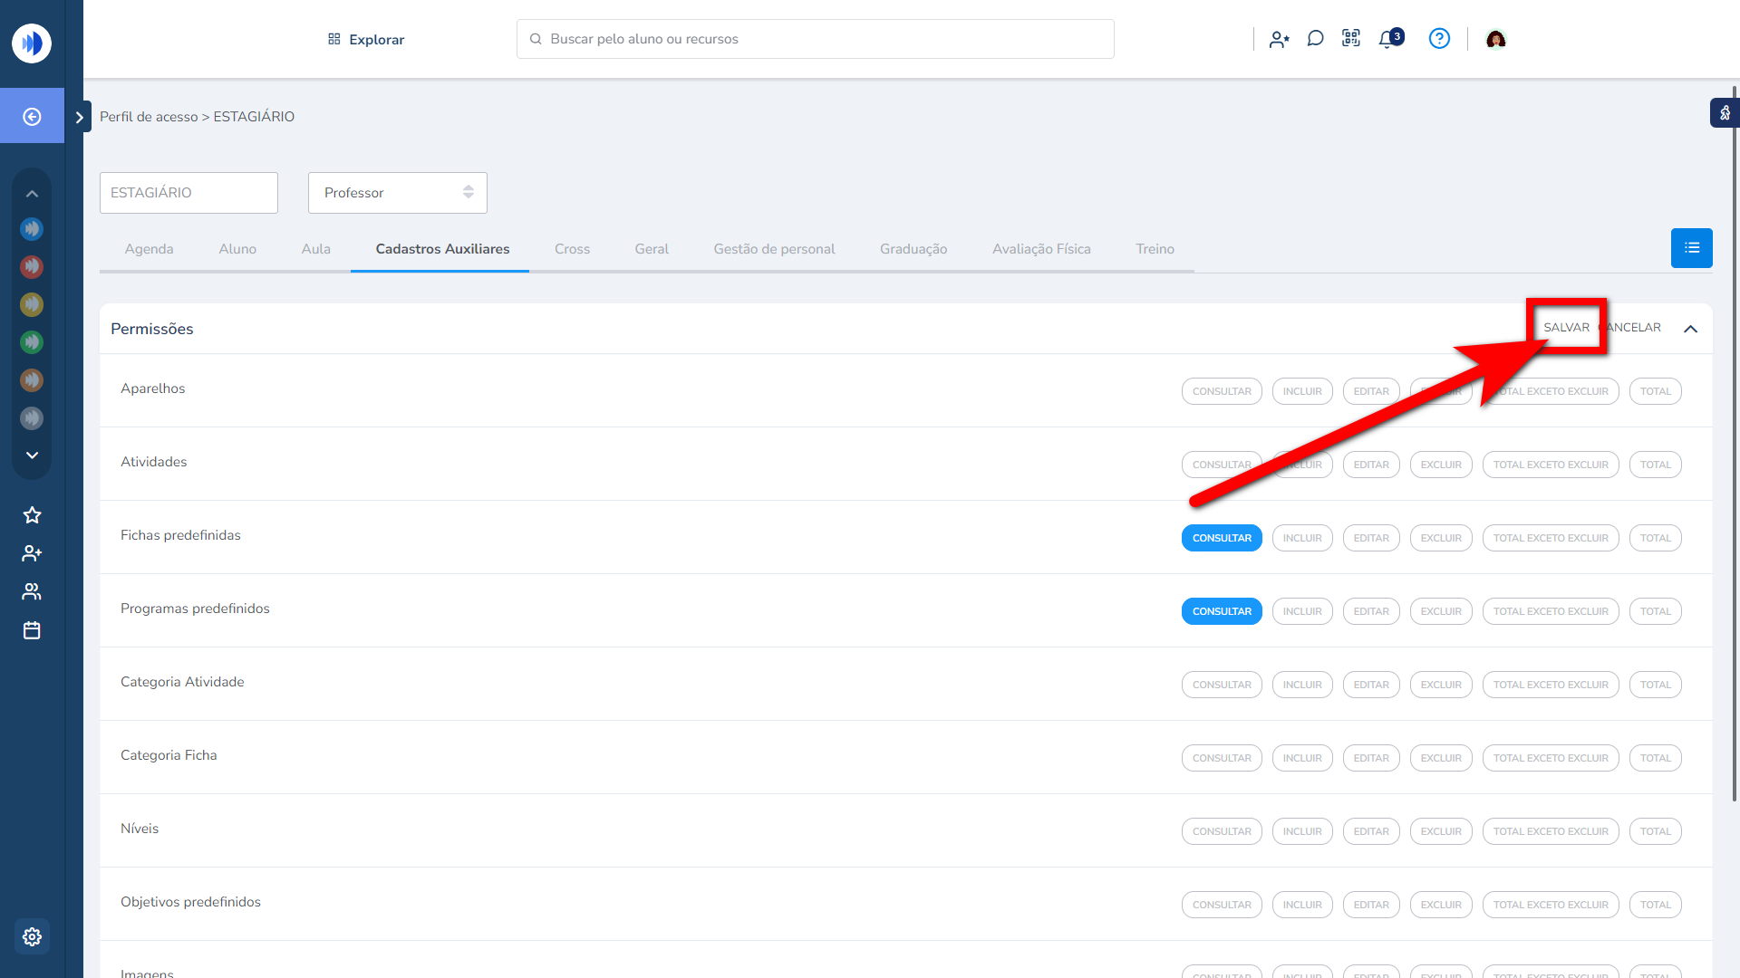The width and height of the screenshot is (1740, 978).
Task: Open the help question mark icon
Action: [x=1439, y=38]
